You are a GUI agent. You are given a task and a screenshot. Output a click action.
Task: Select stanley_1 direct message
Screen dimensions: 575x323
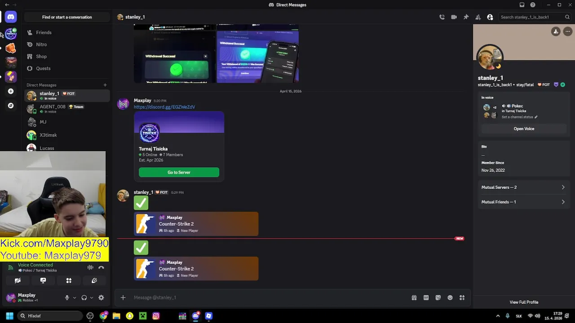coord(67,96)
